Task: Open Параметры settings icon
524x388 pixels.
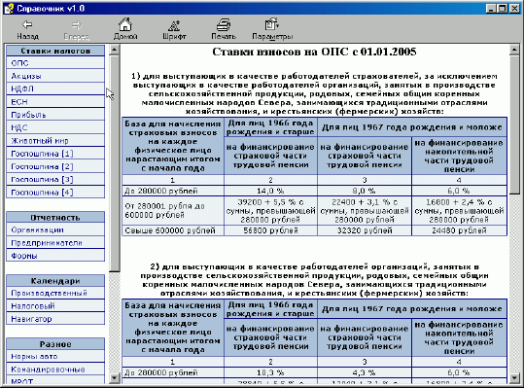Action: pyautogui.click(x=272, y=24)
